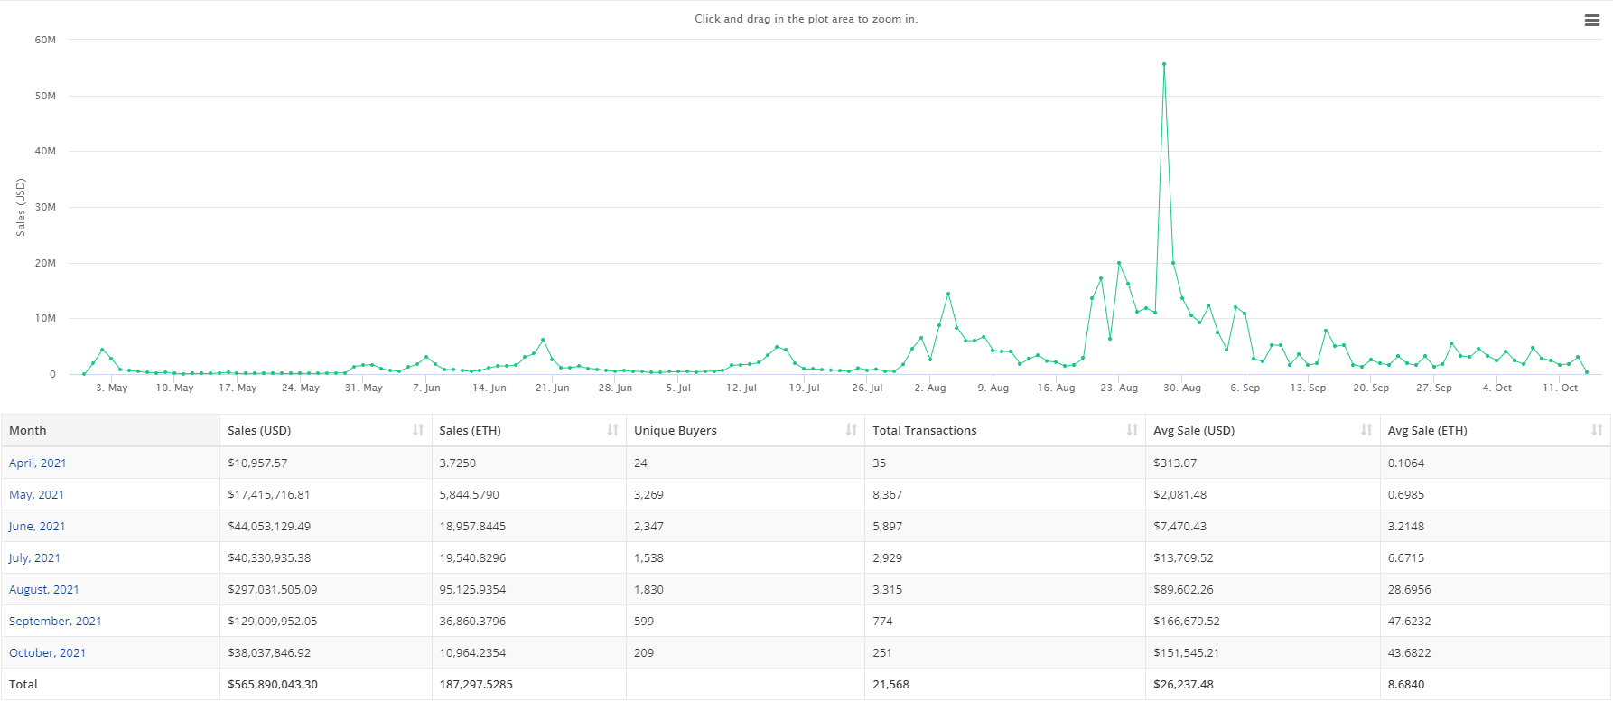The height and width of the screenshot is (702, 1613).
Task: Select the $297,031,505.09 August sales cell
Action: (x=326, y=589)
